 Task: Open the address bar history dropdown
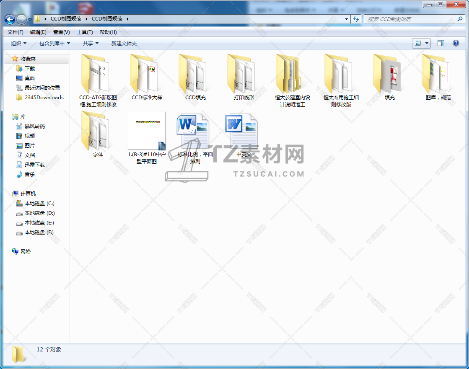[x=346, y=19]
